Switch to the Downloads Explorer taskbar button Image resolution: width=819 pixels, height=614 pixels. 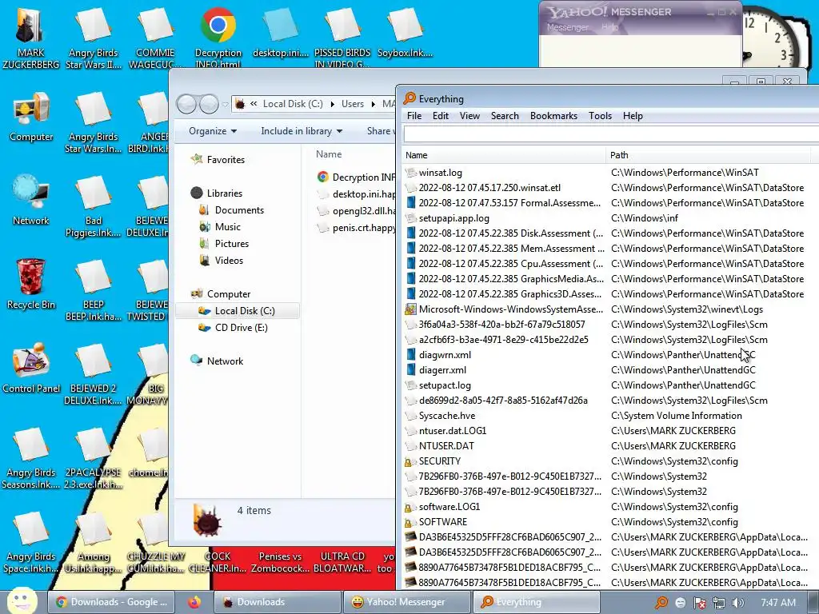[x=277, y=602]
